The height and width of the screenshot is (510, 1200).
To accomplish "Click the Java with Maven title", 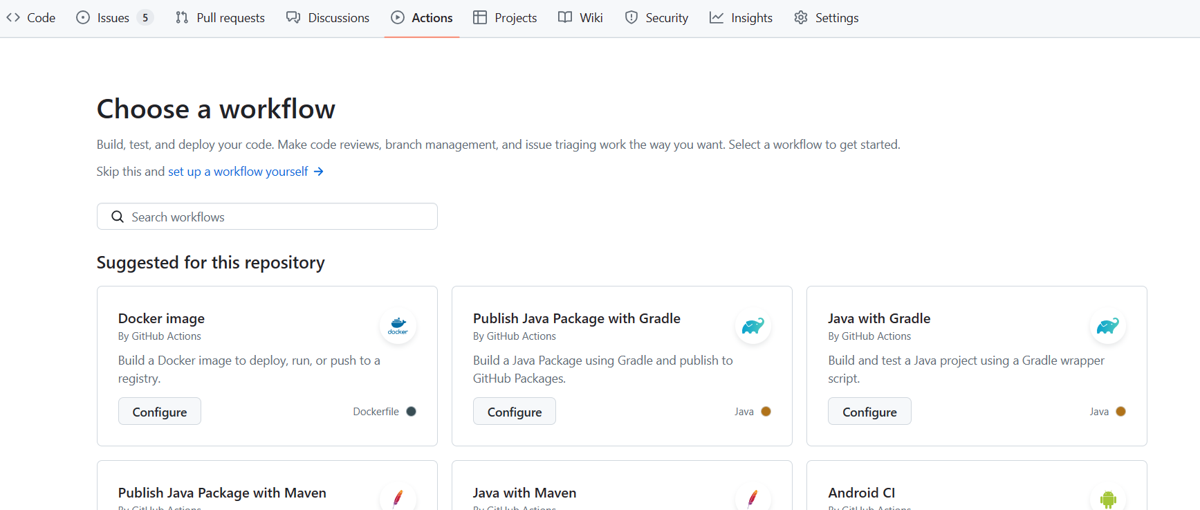I will point(524,493).
